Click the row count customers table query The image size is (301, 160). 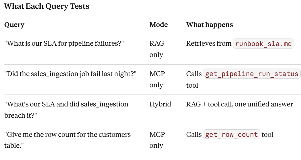67,140
